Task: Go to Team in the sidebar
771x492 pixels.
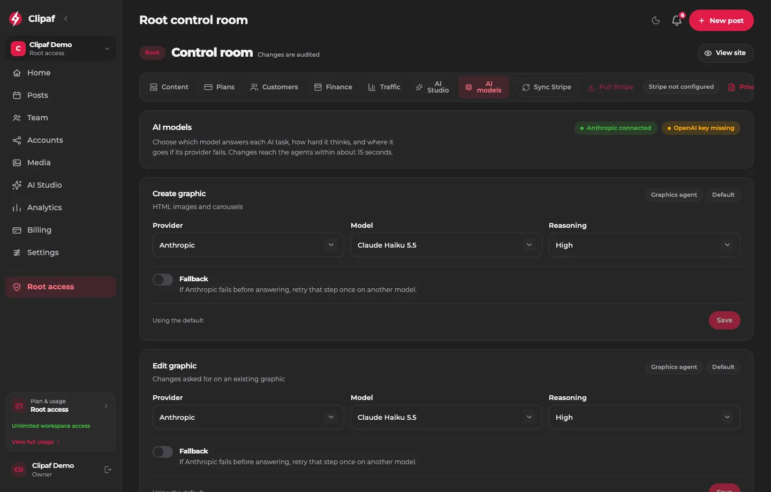Action: click(61, 118)
